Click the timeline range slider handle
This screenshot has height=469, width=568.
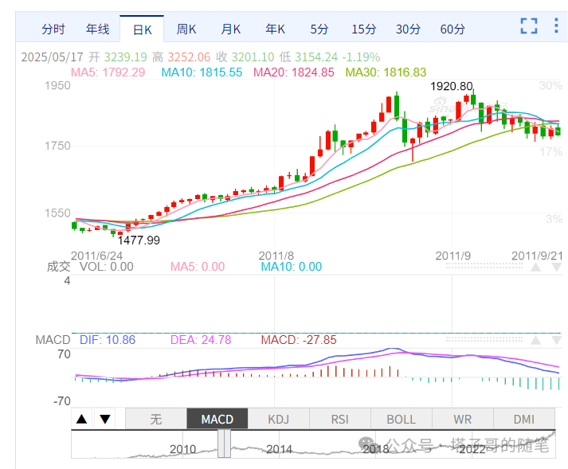tap(224, 444)
